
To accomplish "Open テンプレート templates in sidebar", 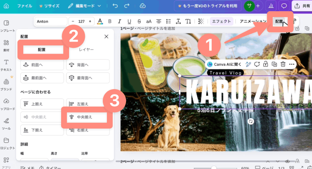I will pos(6,26).
